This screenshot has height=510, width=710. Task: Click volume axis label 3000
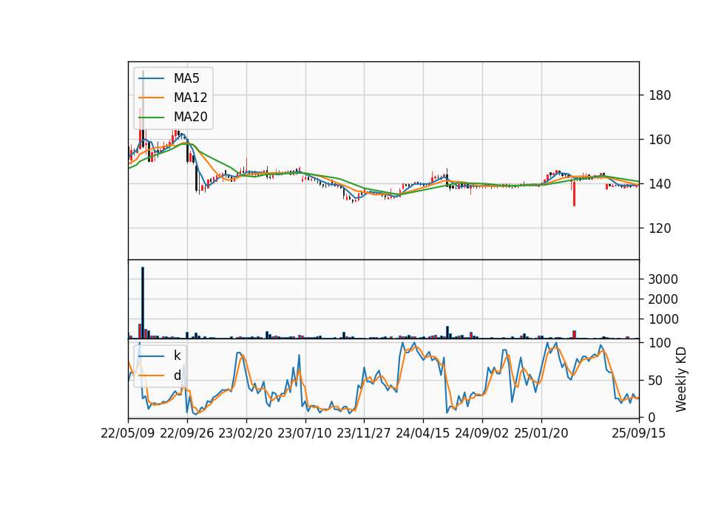[663, 279]
